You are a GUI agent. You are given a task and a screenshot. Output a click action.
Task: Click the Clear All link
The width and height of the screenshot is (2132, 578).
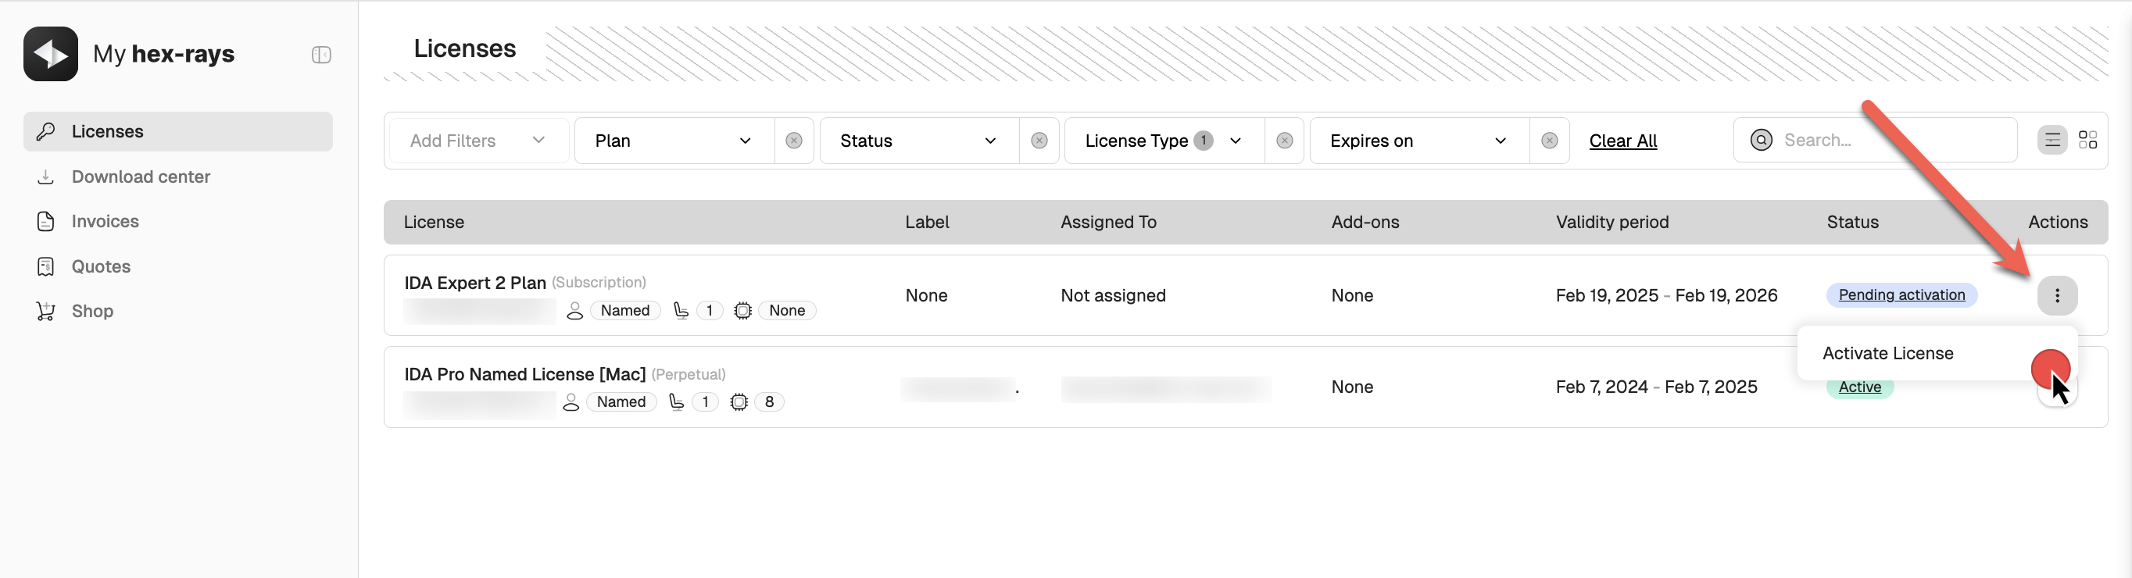tap(1622, 141)
